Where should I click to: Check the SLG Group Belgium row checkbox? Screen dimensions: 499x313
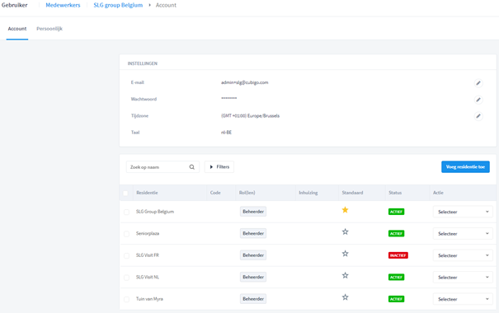[x=126, y=212]
